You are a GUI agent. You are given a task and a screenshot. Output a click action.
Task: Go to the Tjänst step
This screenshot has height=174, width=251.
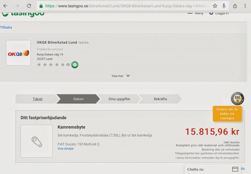37,99
